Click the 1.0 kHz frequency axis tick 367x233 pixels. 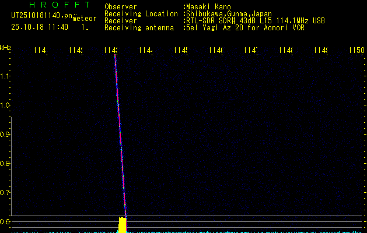[5, 105]
